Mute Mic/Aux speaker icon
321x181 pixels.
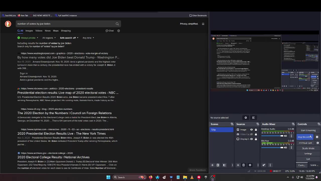[x=285, y=148]
